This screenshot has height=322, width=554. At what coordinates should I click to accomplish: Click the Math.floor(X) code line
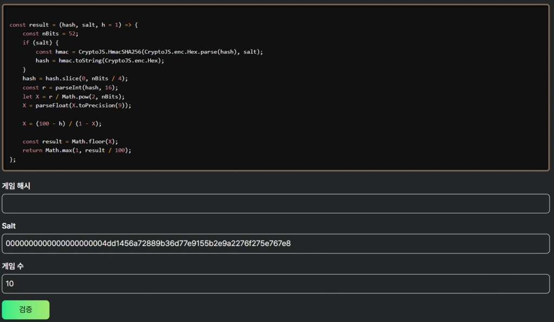point(70,142)
